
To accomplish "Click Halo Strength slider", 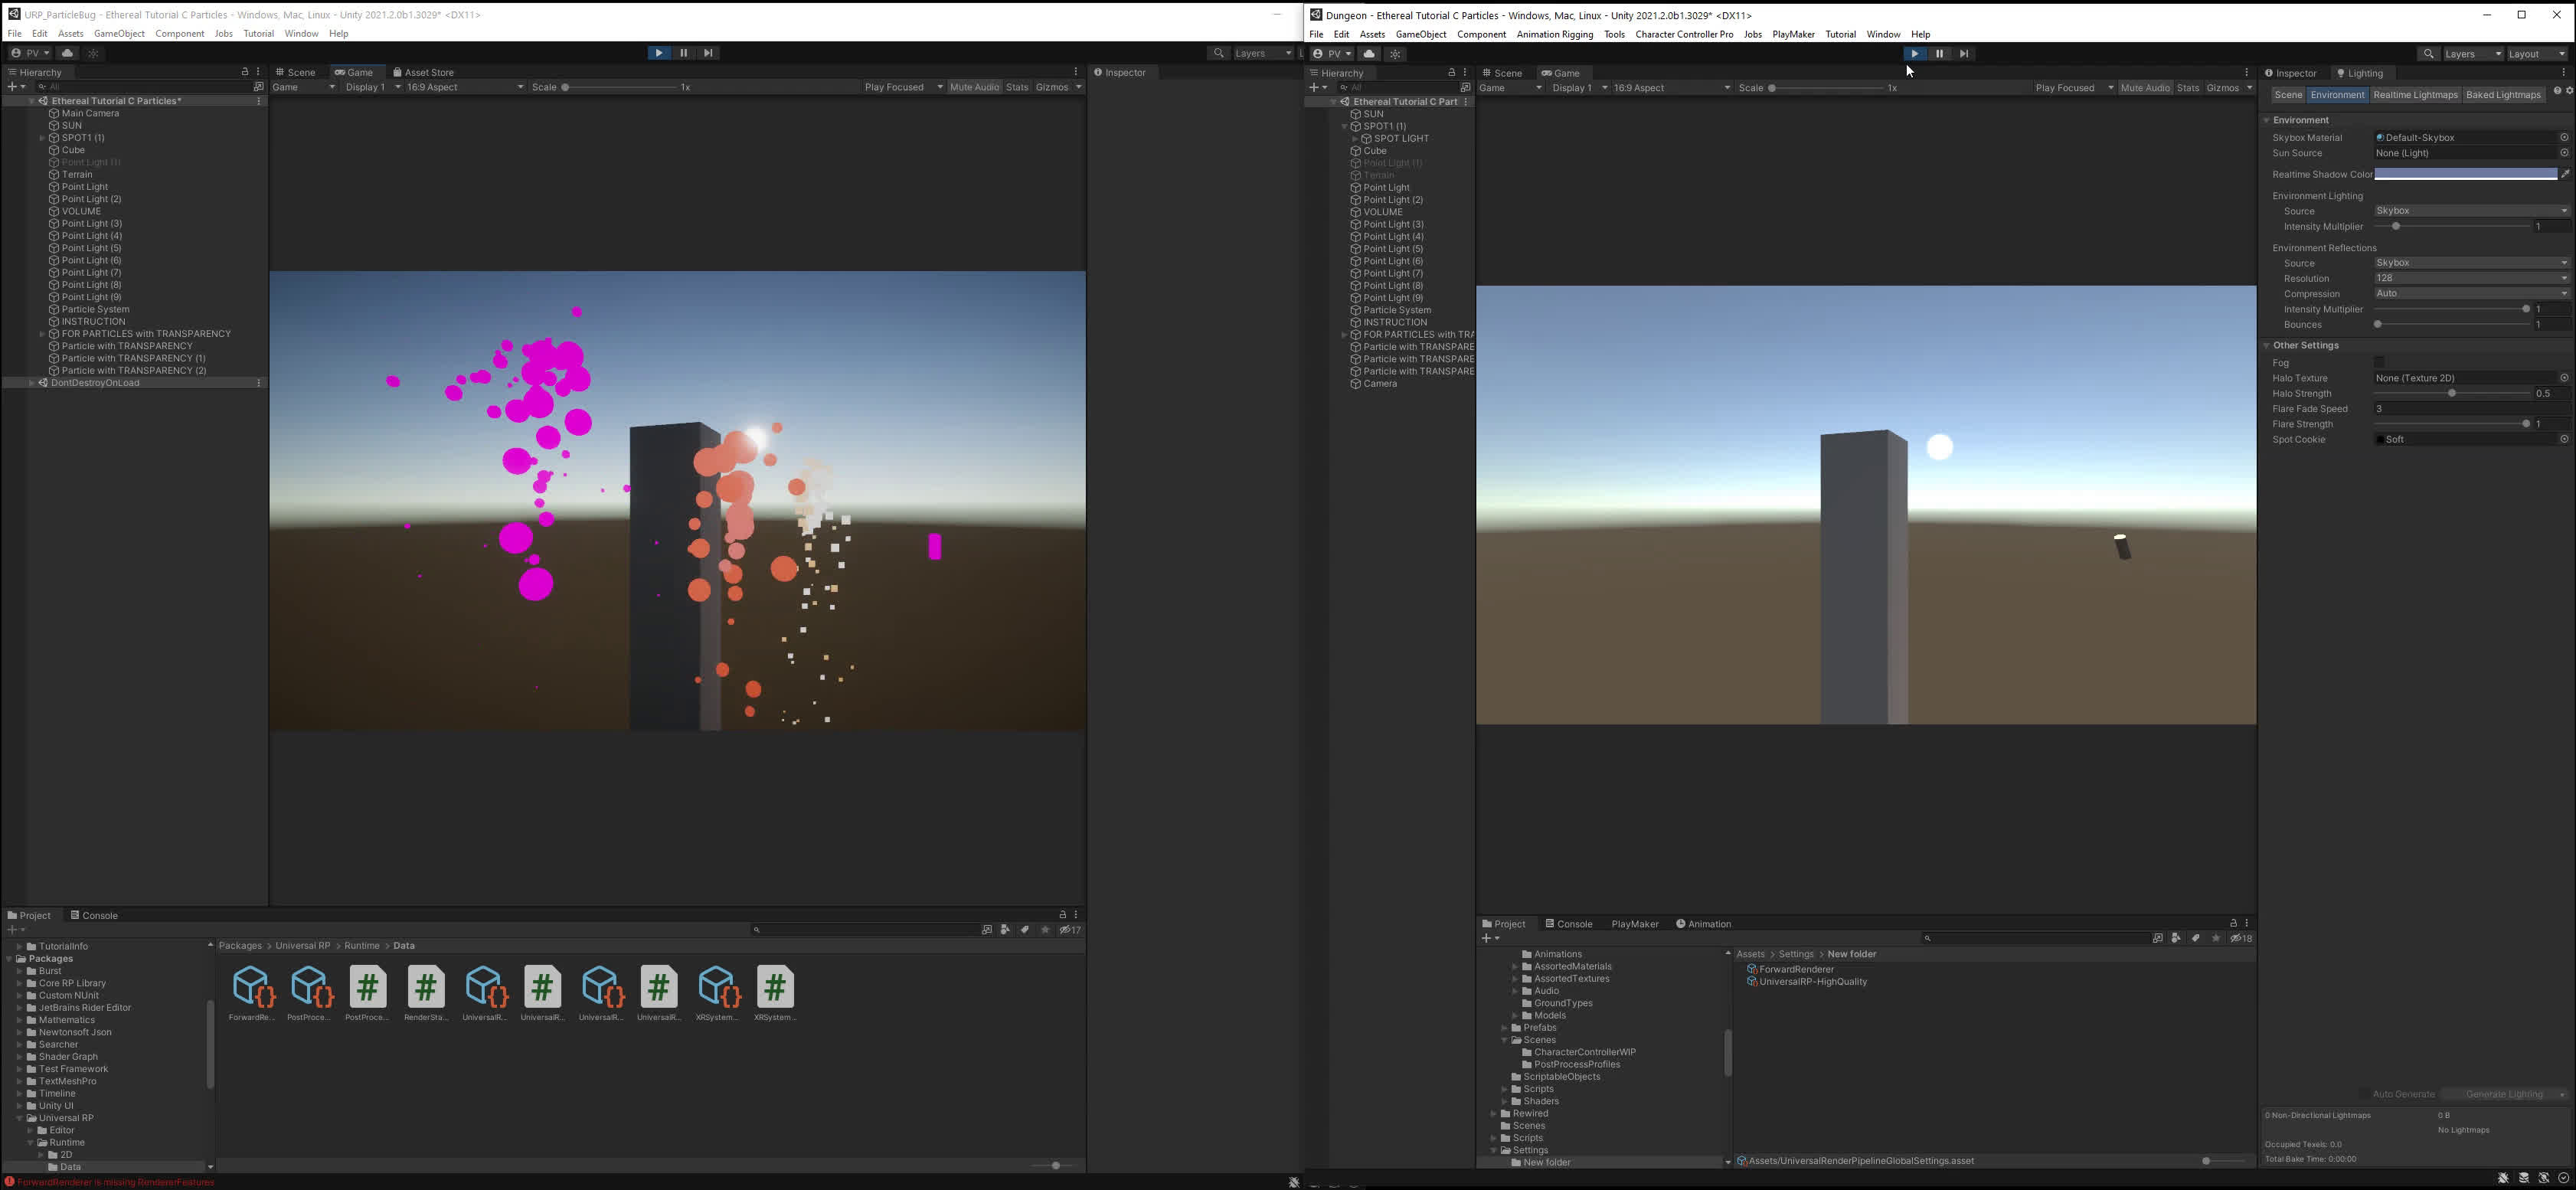I will click(x=2453, y=394).
